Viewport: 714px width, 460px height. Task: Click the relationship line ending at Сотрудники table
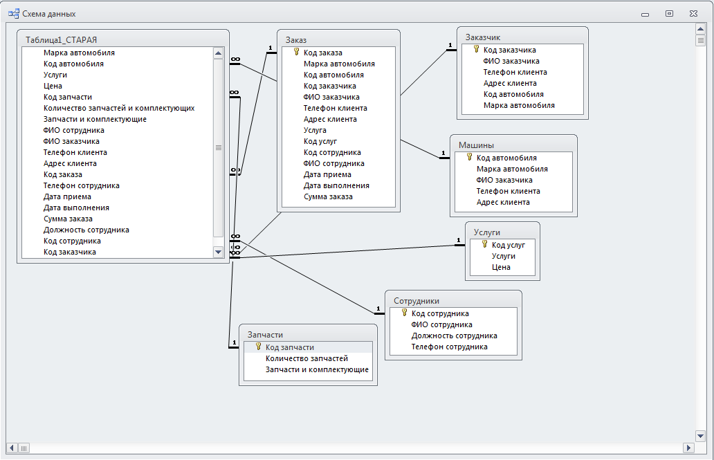(x=307, y=277)
